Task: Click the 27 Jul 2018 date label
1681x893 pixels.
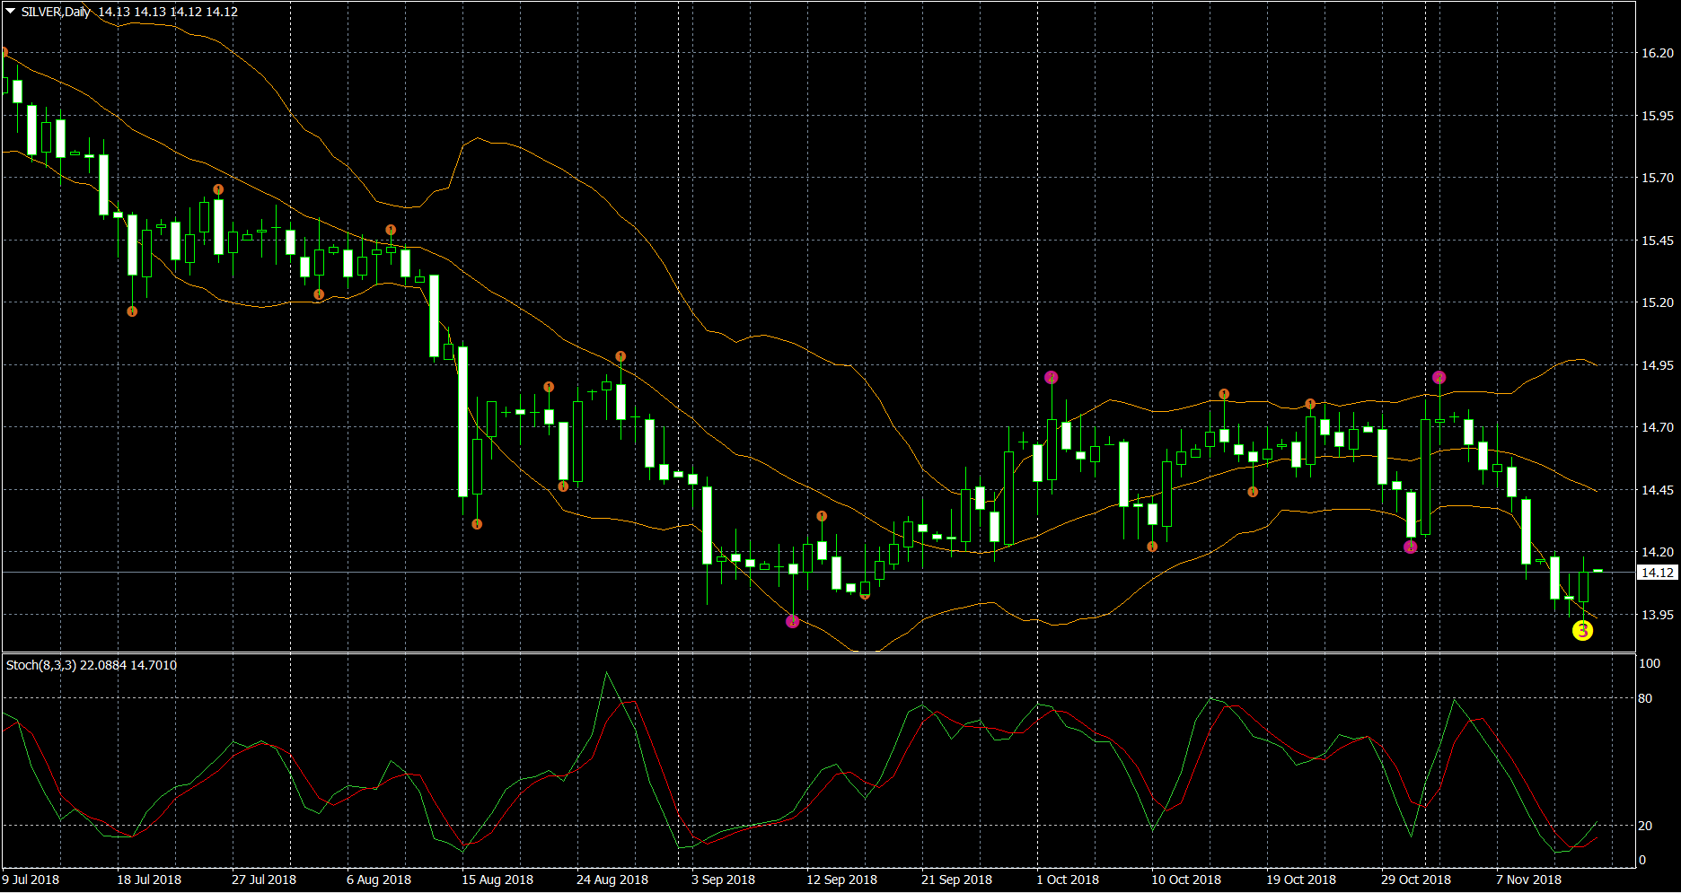Action: pos(264,880)
